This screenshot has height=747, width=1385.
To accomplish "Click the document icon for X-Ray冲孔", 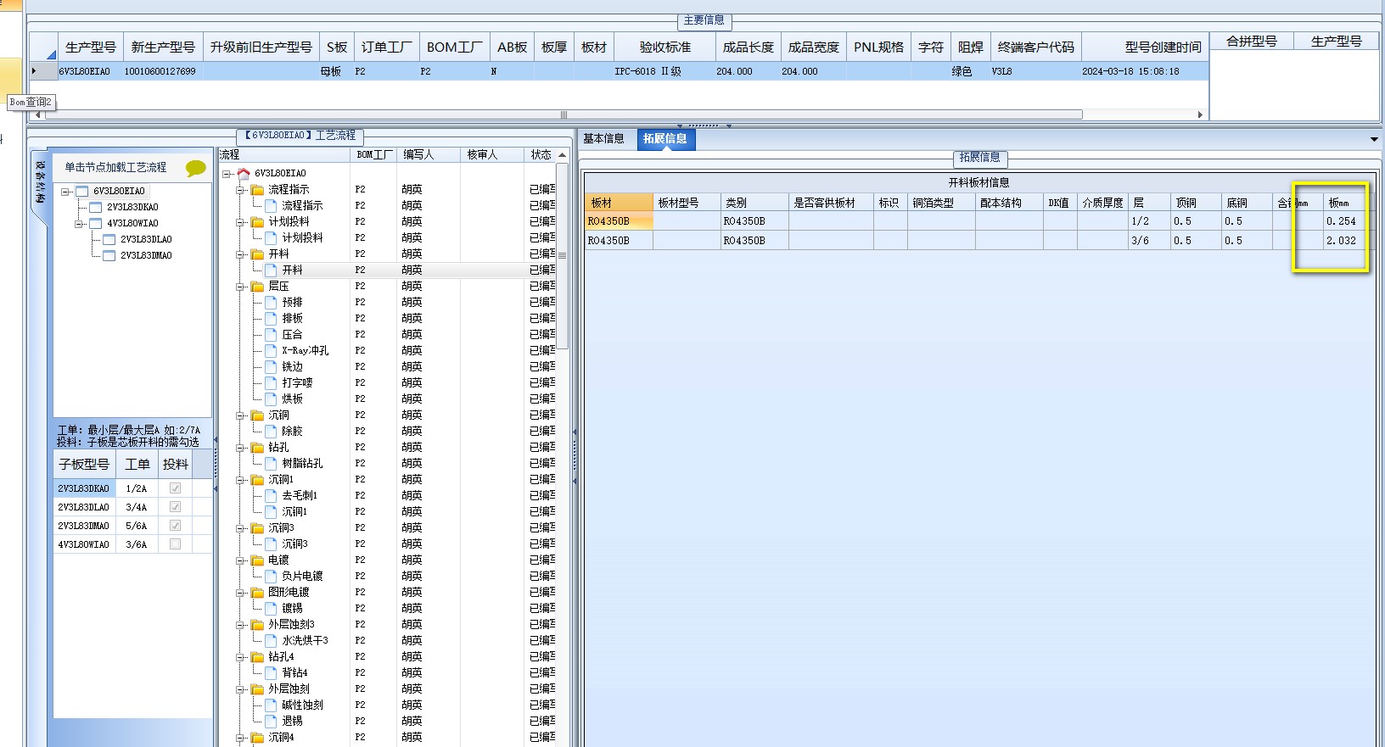I will [x=271, y=350].
